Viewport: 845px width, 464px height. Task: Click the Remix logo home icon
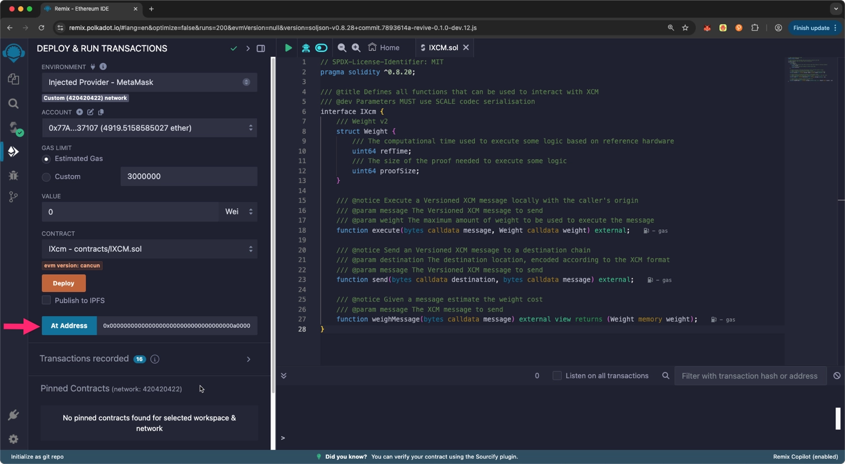click(x=13, y=53)
